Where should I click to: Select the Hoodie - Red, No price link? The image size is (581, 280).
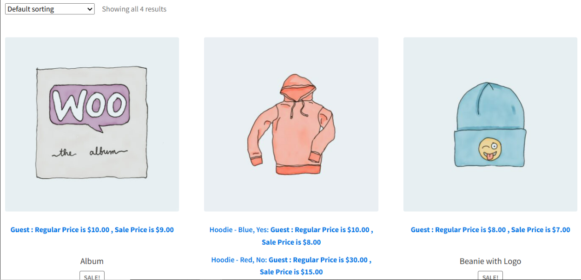(x=291, y=266)
